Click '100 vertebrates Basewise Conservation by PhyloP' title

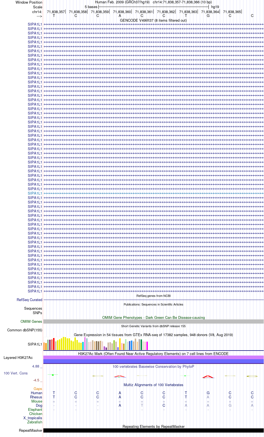tap(153, 366)
